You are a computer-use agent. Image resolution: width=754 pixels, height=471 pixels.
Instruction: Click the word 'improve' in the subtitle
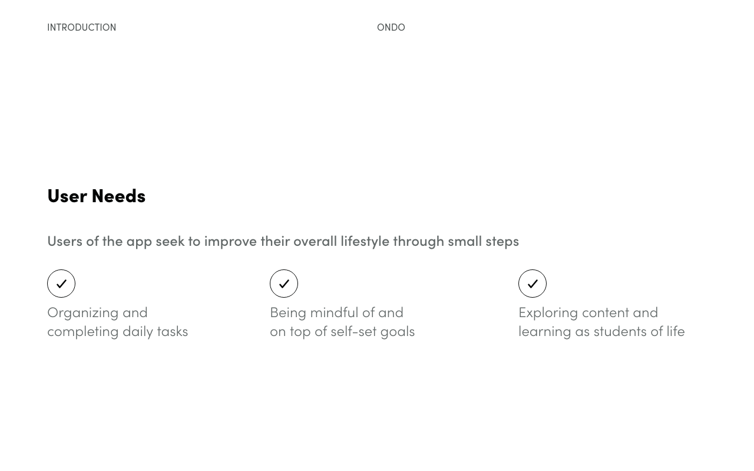pyautogui.click(x=230, y=241)
